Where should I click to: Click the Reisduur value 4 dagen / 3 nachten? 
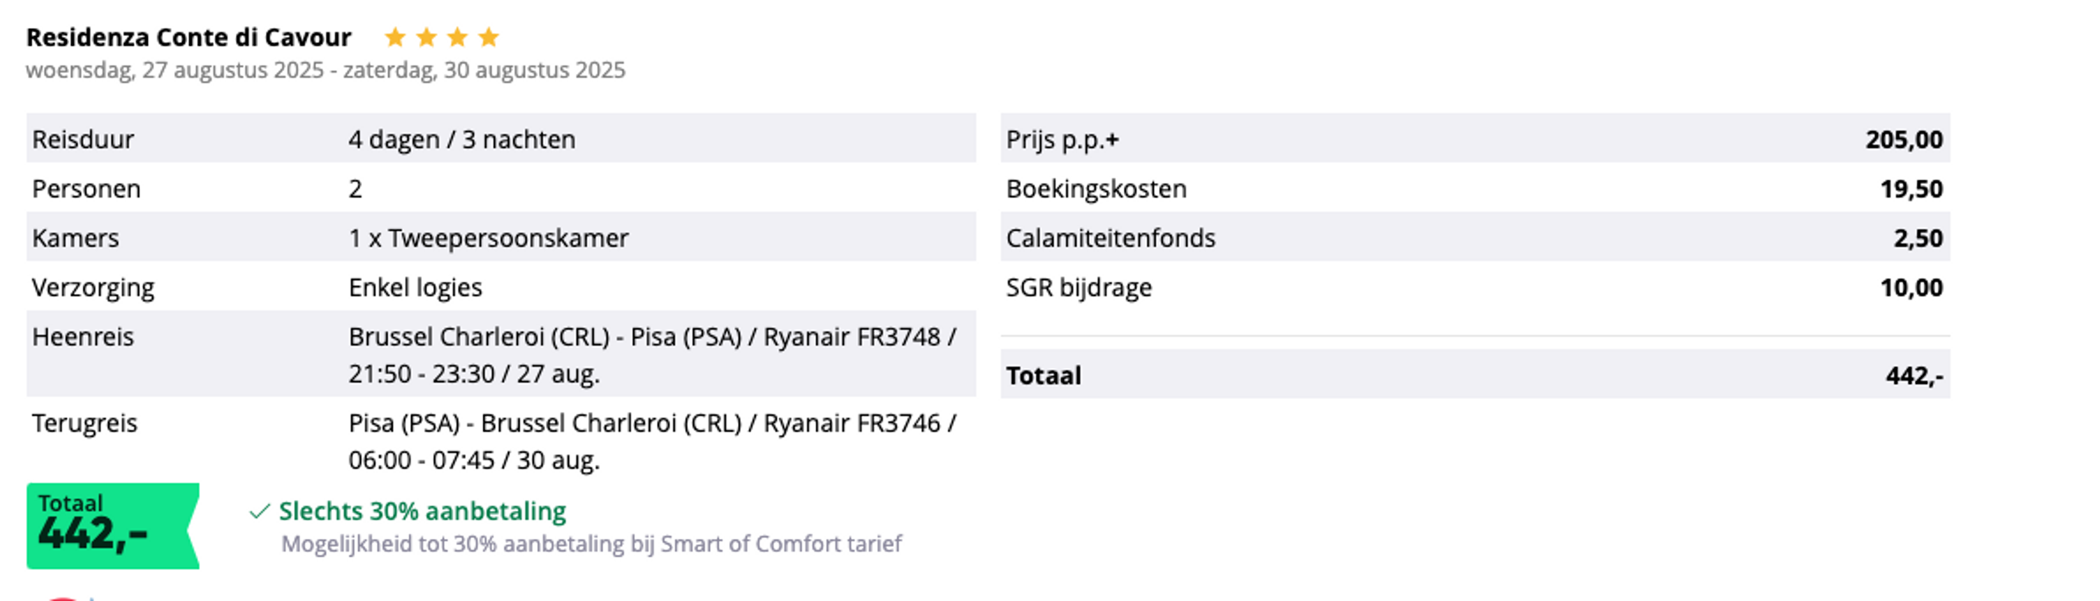click(462, 139)
